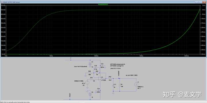
Task: Select capacitor C11 on the output
Action: (x=113, y=86)
